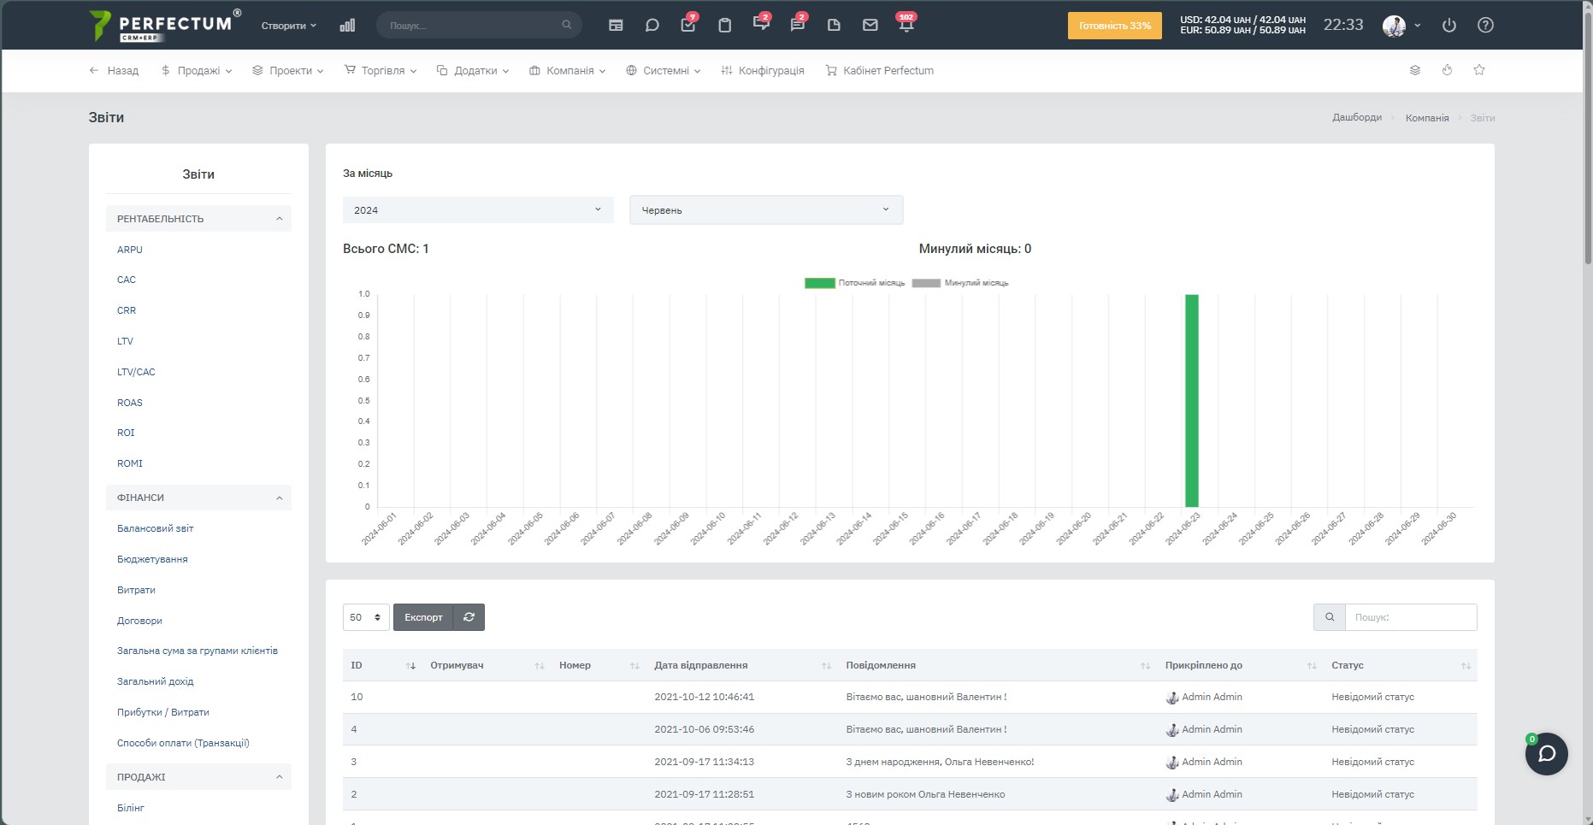Image resolution: width=1593 pixels, height=825 pixels.
Task: Open the year 2024 dropdown
Action: (478, 210)
